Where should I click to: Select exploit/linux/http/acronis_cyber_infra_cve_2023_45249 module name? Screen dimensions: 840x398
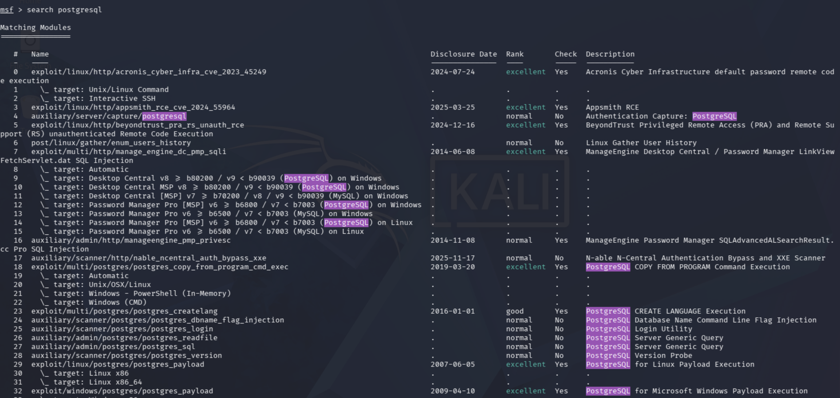click(149, 72)
